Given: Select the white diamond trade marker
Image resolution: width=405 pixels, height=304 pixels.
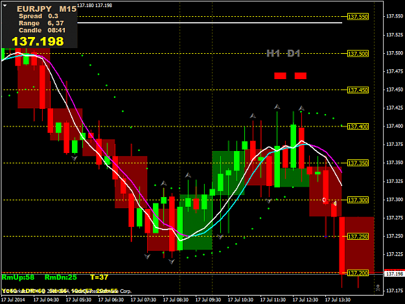Looking at the screenshot, I should pos(325,200).
